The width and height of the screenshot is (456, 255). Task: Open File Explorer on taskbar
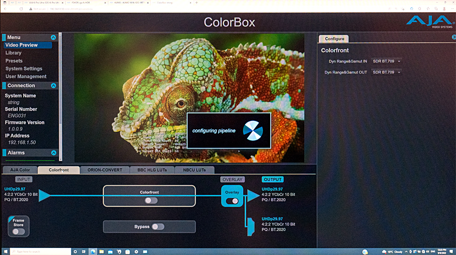[101, 252]
